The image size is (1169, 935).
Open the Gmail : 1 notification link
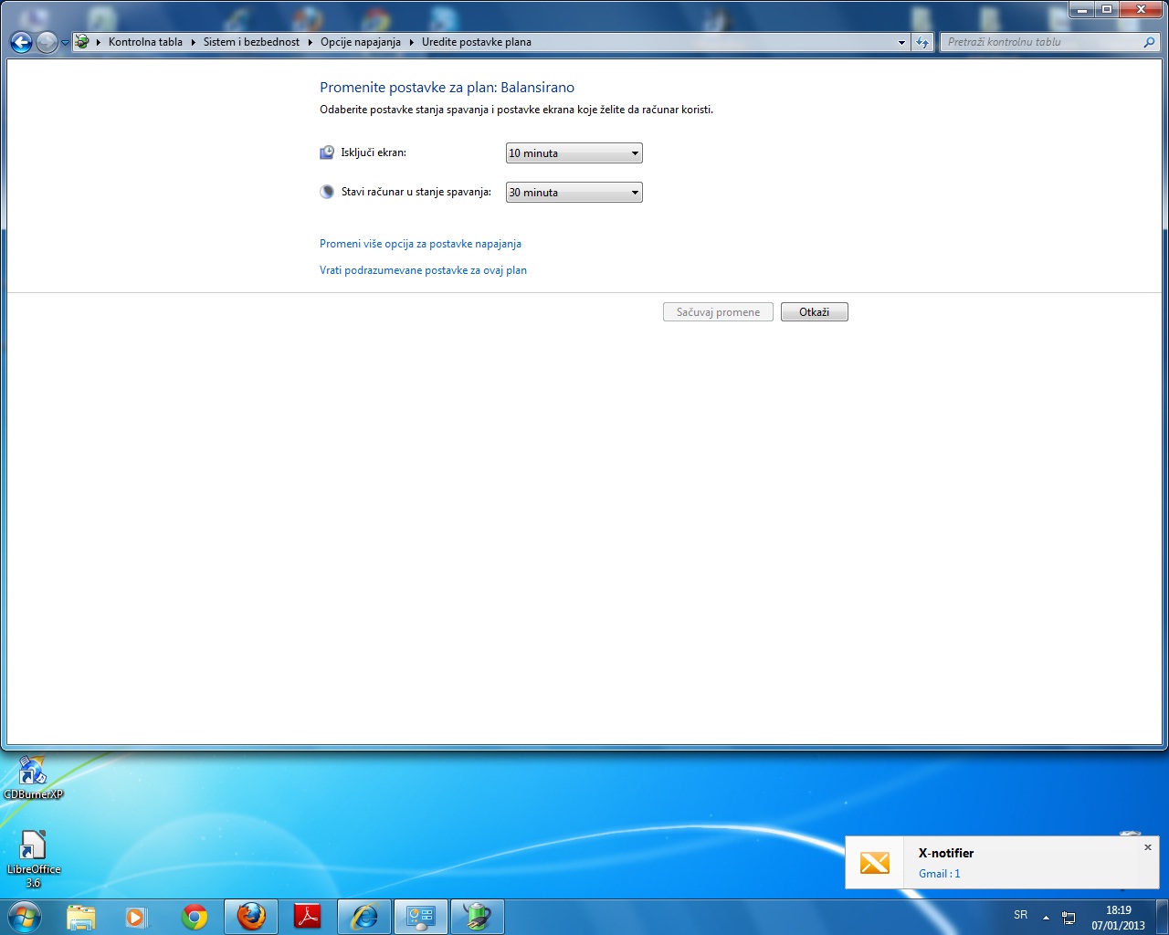[940, 874]
